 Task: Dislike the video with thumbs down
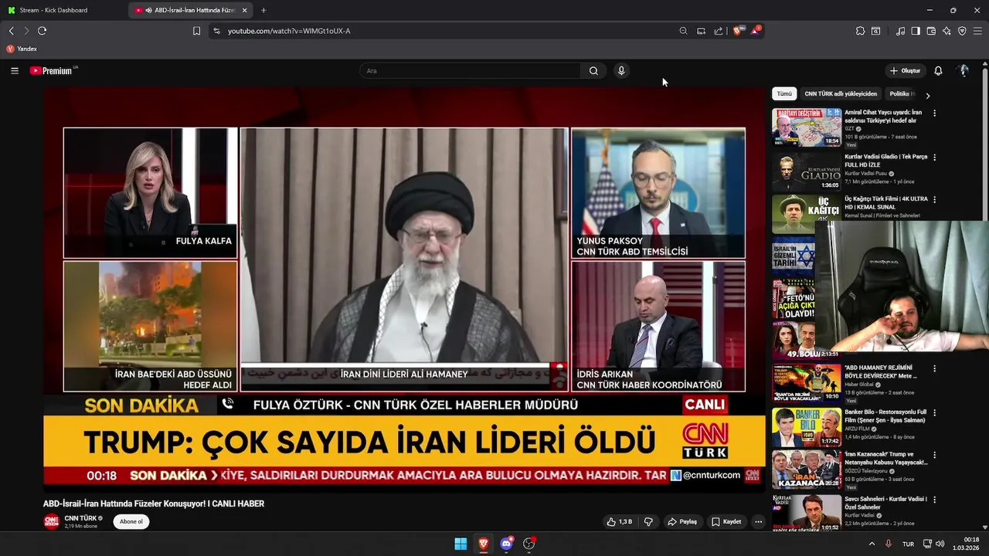[x=648, y=521]
